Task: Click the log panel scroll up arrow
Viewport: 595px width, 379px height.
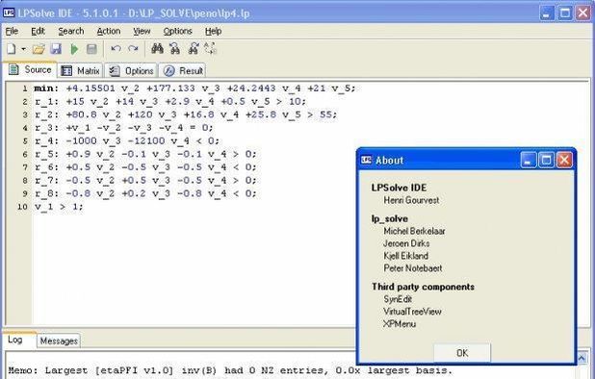Action: click(582, 358)
